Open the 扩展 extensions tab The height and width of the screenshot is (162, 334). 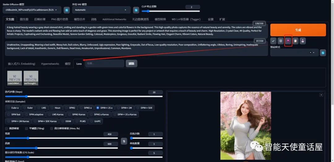click(222, 19)
